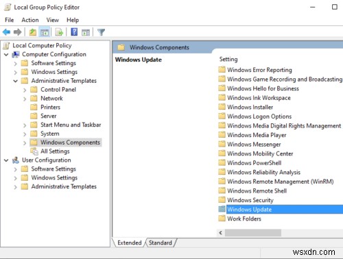Open the File menu
Image resolution: width=343 pixels, height=259 pixels.
[x=10, y=20]
